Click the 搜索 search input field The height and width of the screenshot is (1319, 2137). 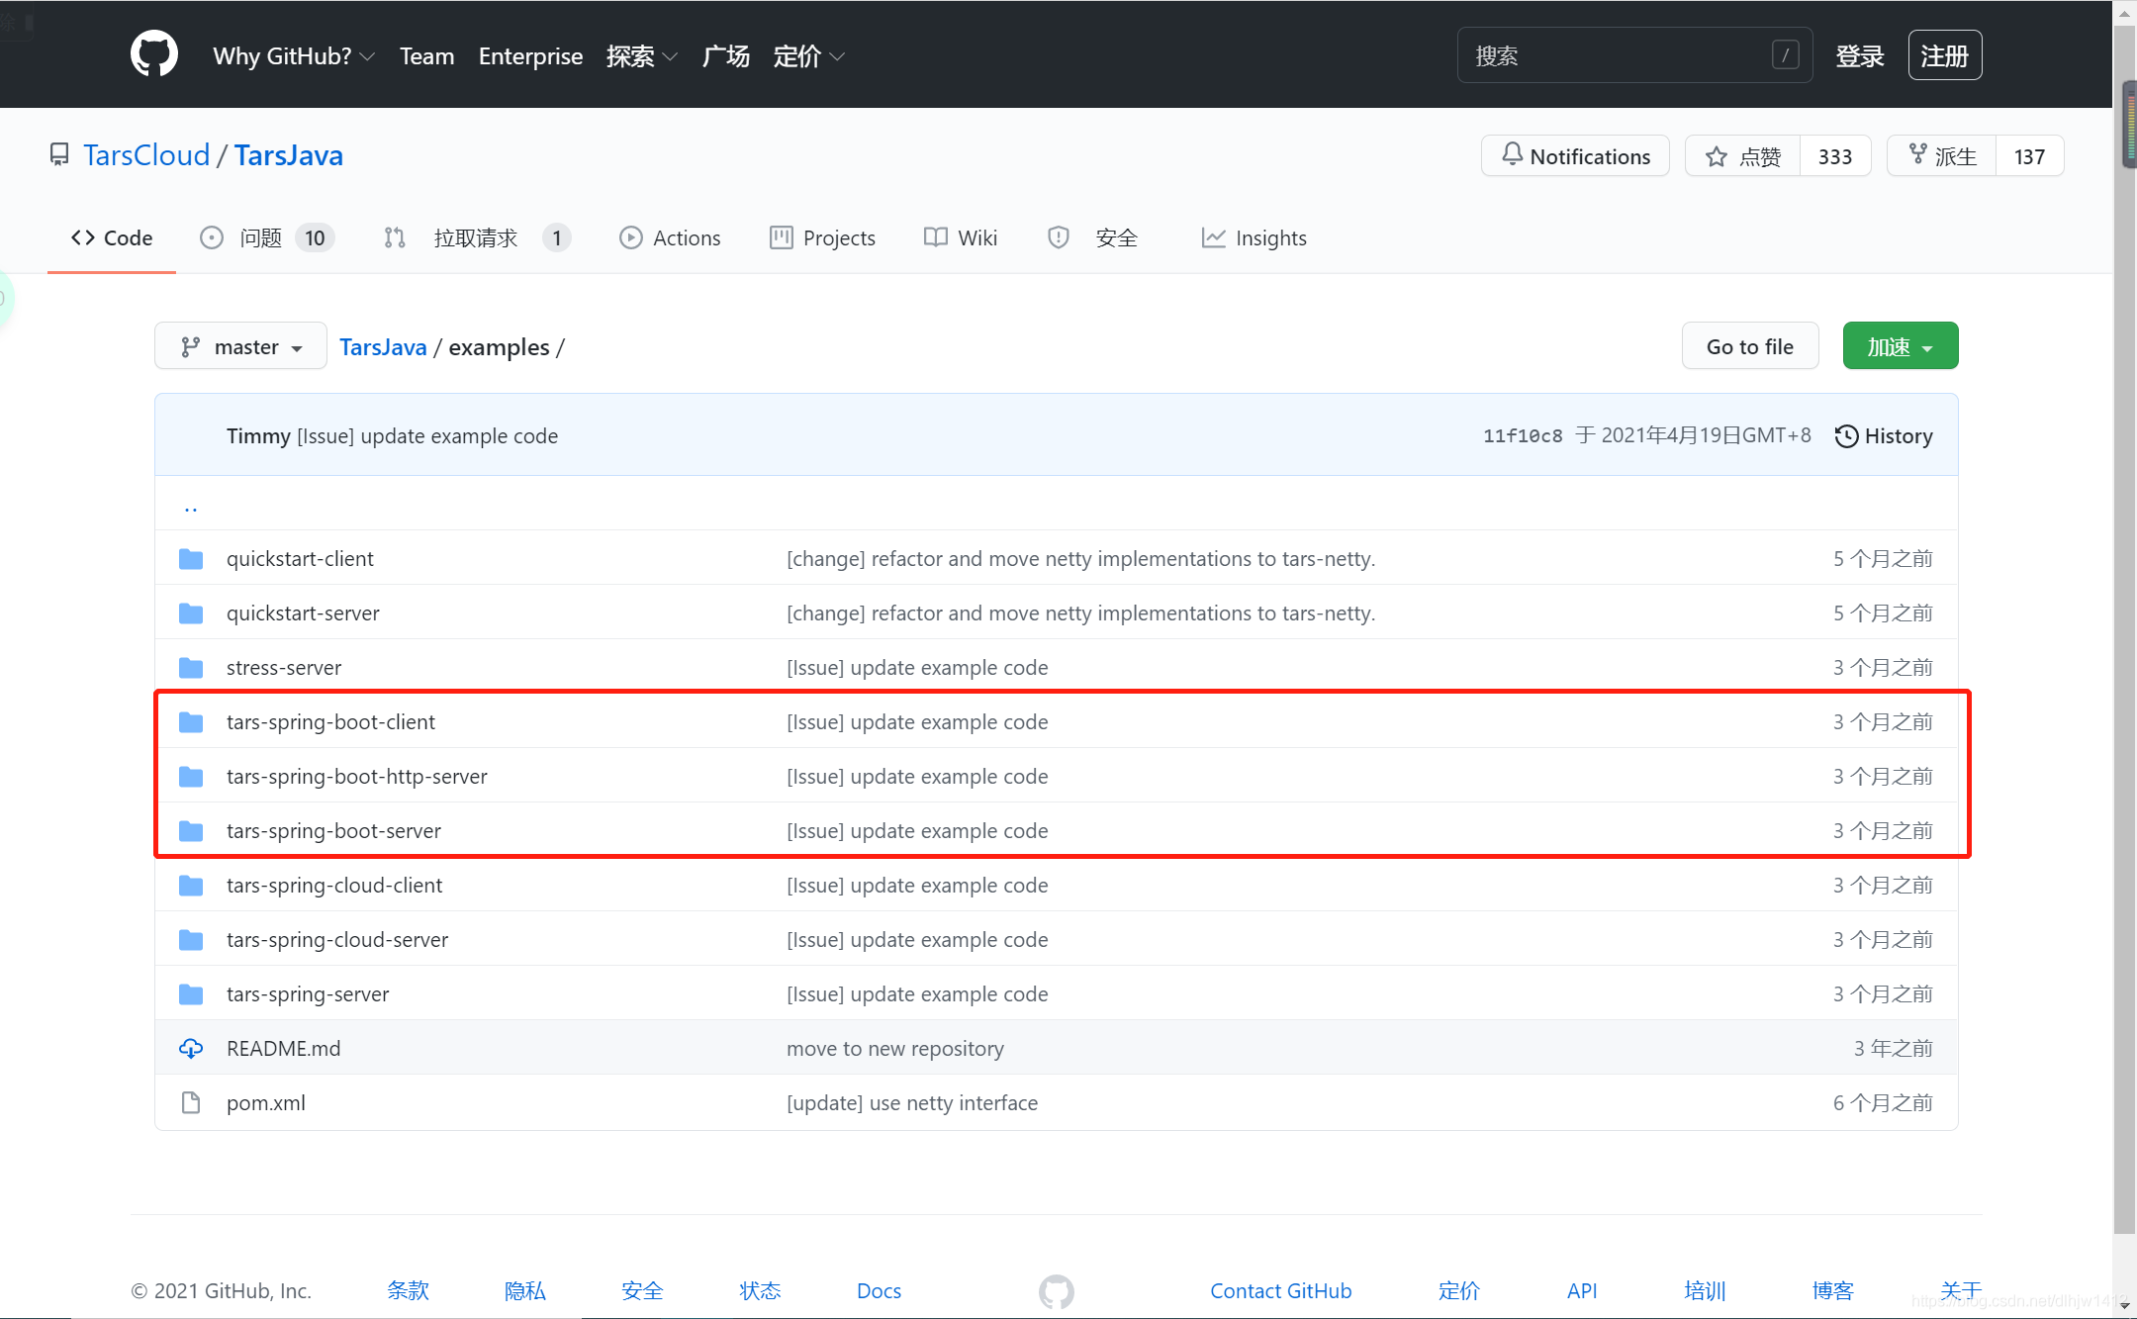click(1634, 55)
